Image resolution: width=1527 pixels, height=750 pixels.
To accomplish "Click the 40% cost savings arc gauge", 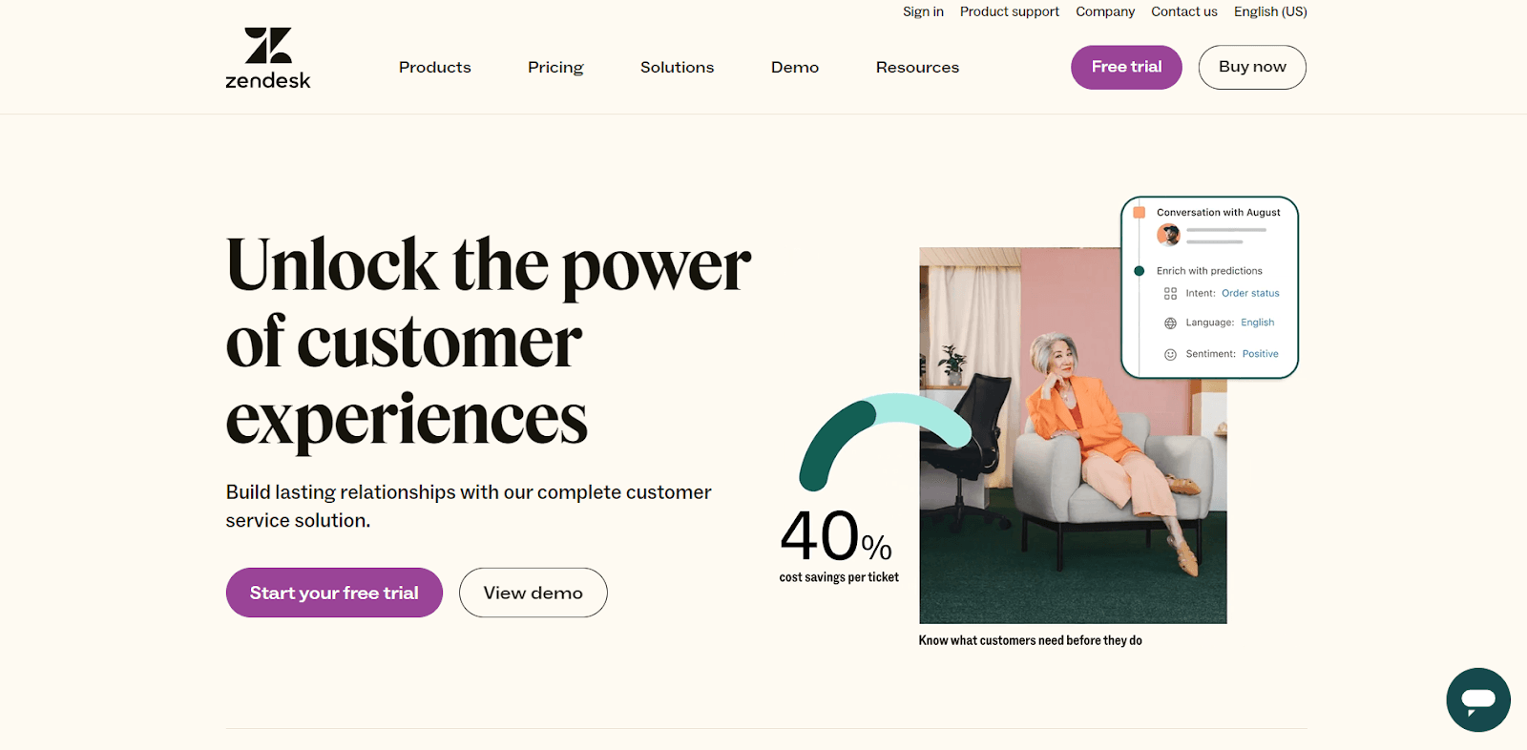I will tap(885, 439).
